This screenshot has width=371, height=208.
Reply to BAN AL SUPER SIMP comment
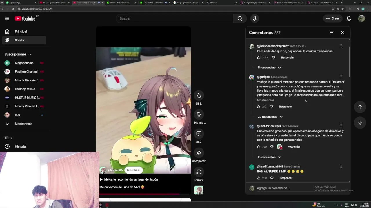pos(286,178)
